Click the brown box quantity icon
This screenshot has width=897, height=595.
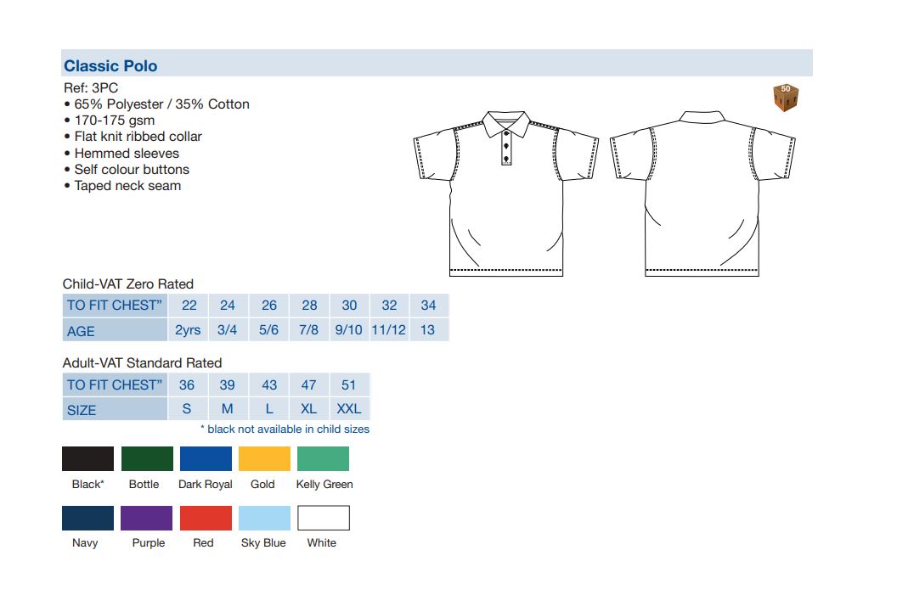click(x=787, y=98)
